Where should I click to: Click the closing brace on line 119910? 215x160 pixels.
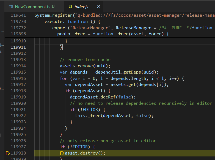pyautogui.click(x=66, y=41)
